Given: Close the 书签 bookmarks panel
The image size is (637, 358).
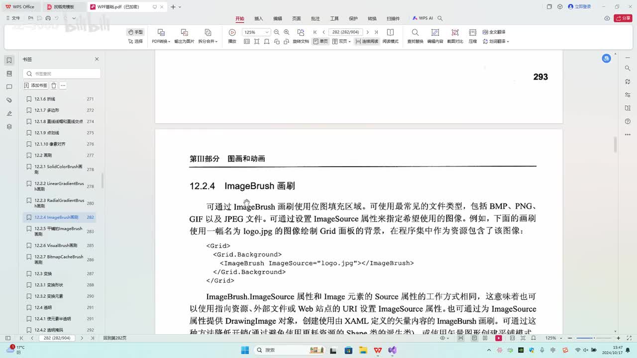Looking at the screenshot, I should [x=97, y=59].
